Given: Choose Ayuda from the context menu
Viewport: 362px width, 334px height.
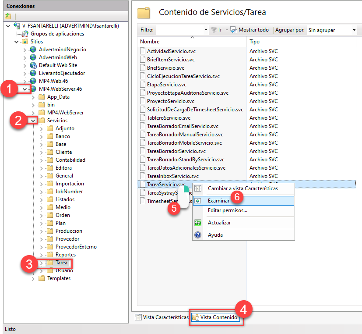Looking at the screenshot, I should 243,235.
